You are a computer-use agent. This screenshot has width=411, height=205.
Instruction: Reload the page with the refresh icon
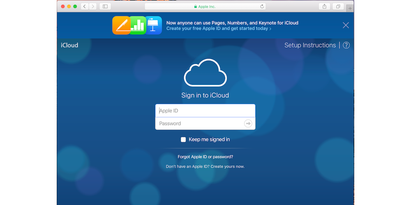[x=262, y=7]
